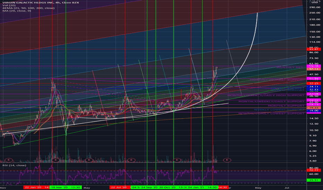This screenshot has height=190, width=323.
Task: Select the MONTHLY SUPPORT text annotation
Action: [x=286, y=106]
